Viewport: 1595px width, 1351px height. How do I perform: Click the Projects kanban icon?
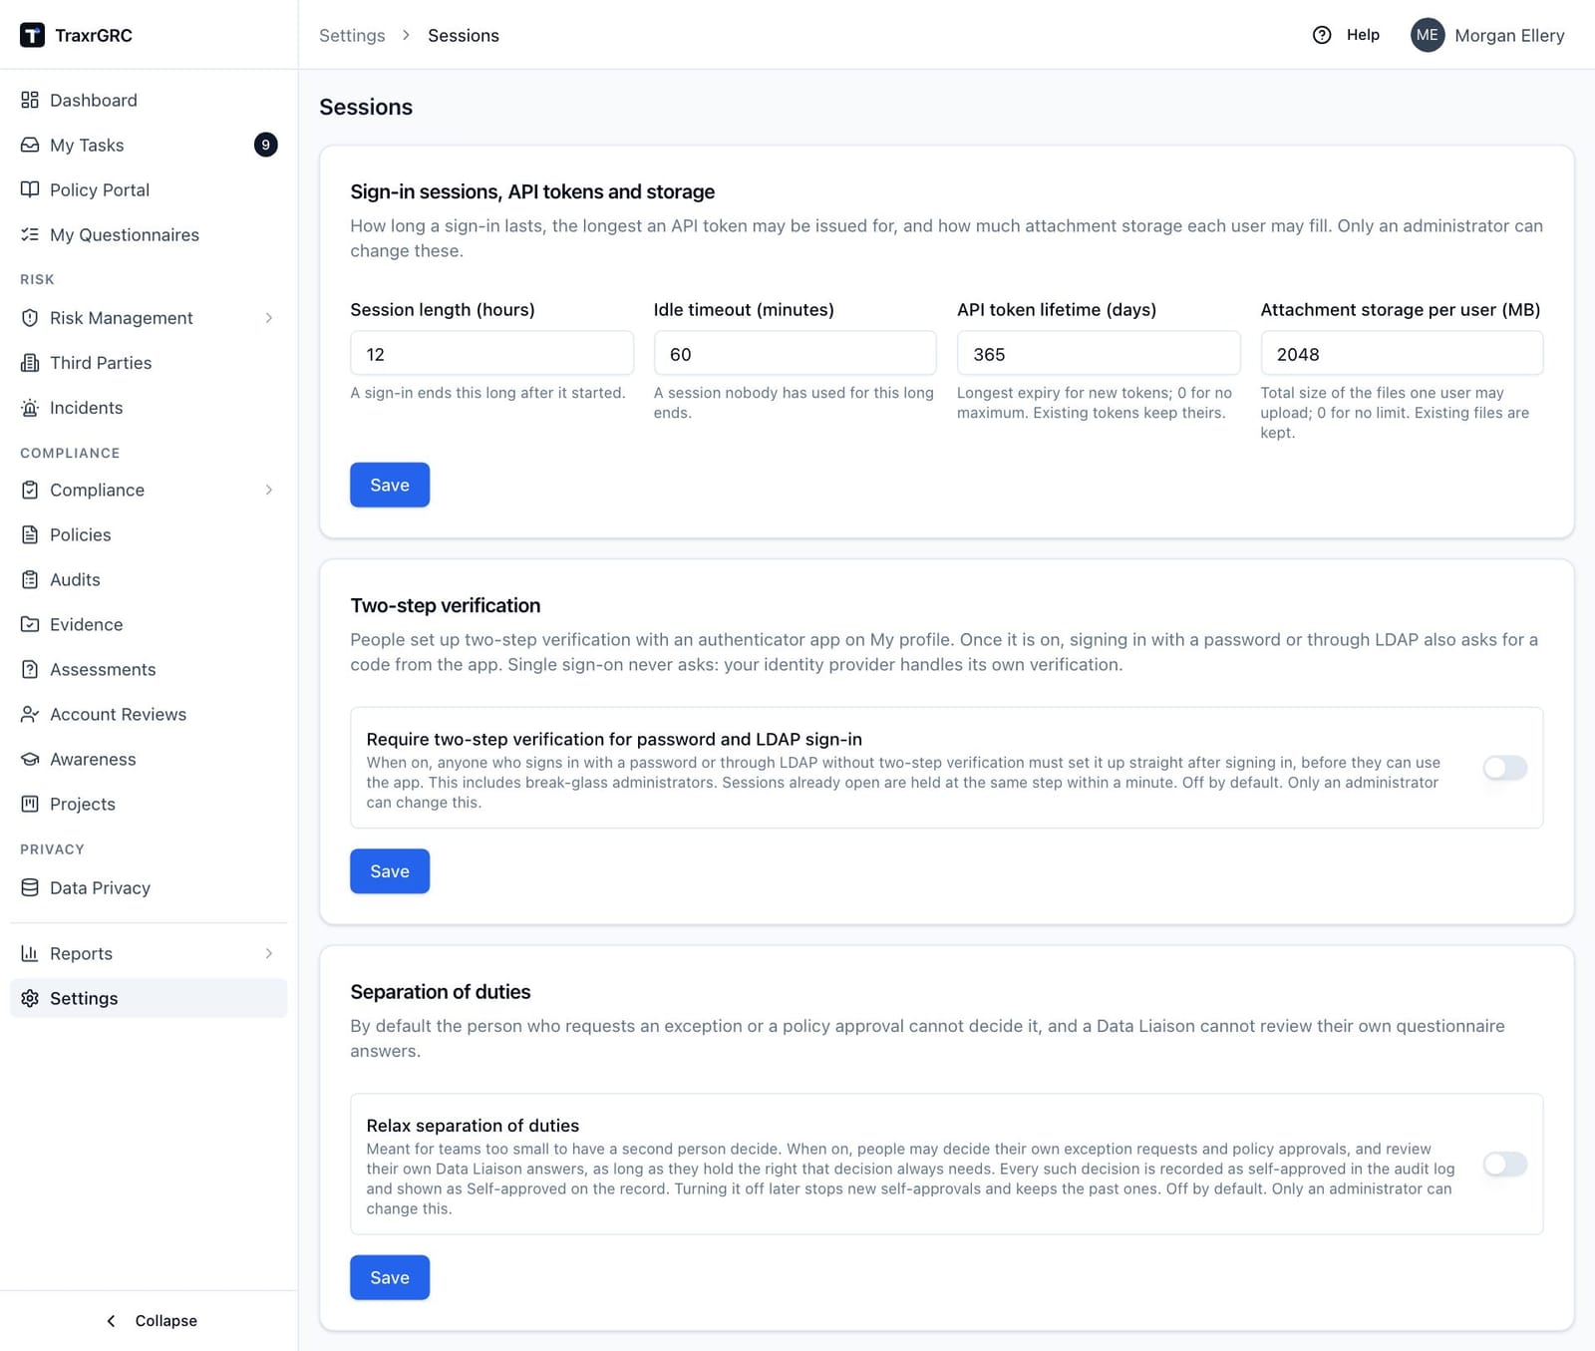coord(30,804)
